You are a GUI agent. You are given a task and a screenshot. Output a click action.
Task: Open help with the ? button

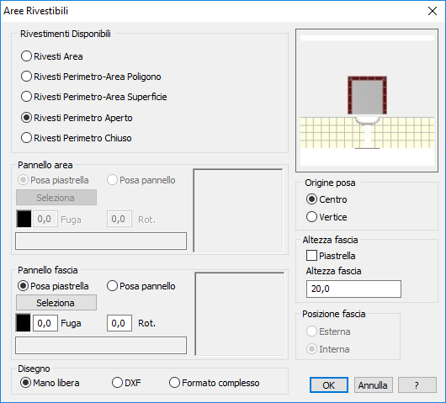pyautogui.click(x=417, y=385)
